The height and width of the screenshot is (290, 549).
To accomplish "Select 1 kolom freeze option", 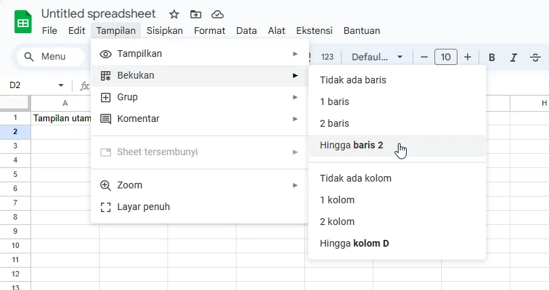I will tap(338, 200).
